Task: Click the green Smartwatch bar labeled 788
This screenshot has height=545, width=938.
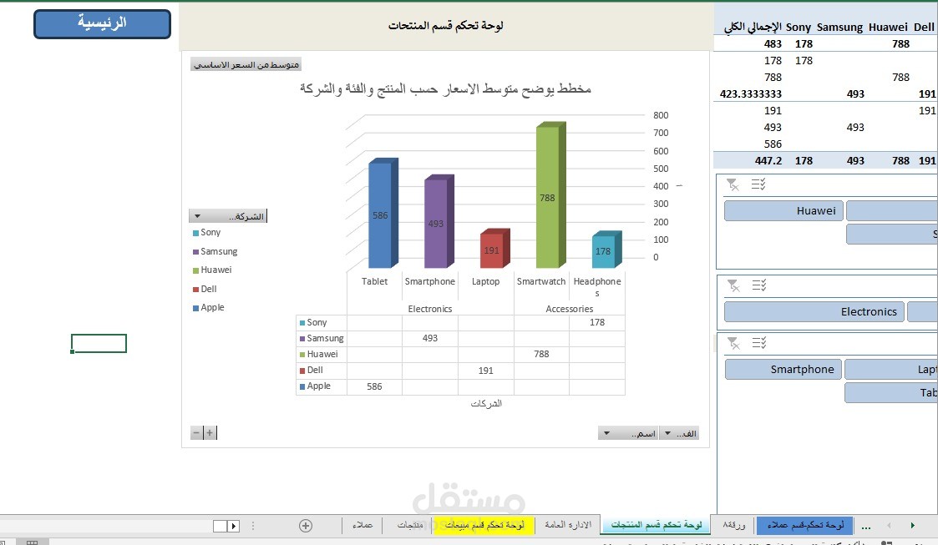Action: [x=550, y=195]
